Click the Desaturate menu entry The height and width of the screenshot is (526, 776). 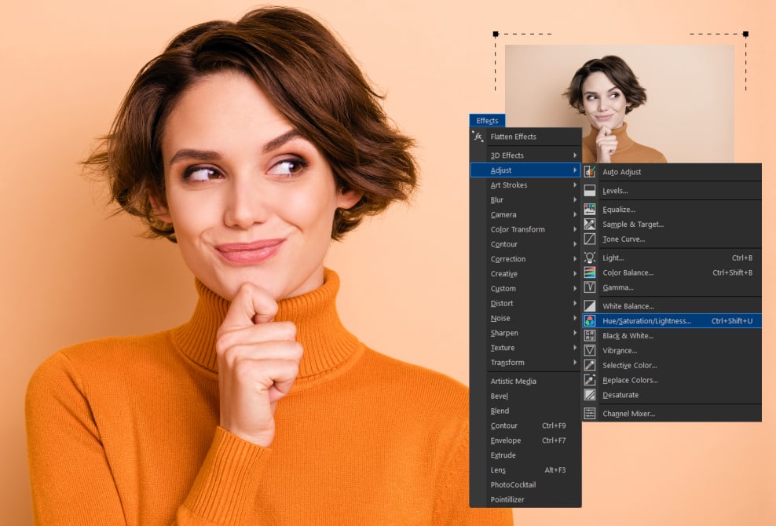(620, 395)
